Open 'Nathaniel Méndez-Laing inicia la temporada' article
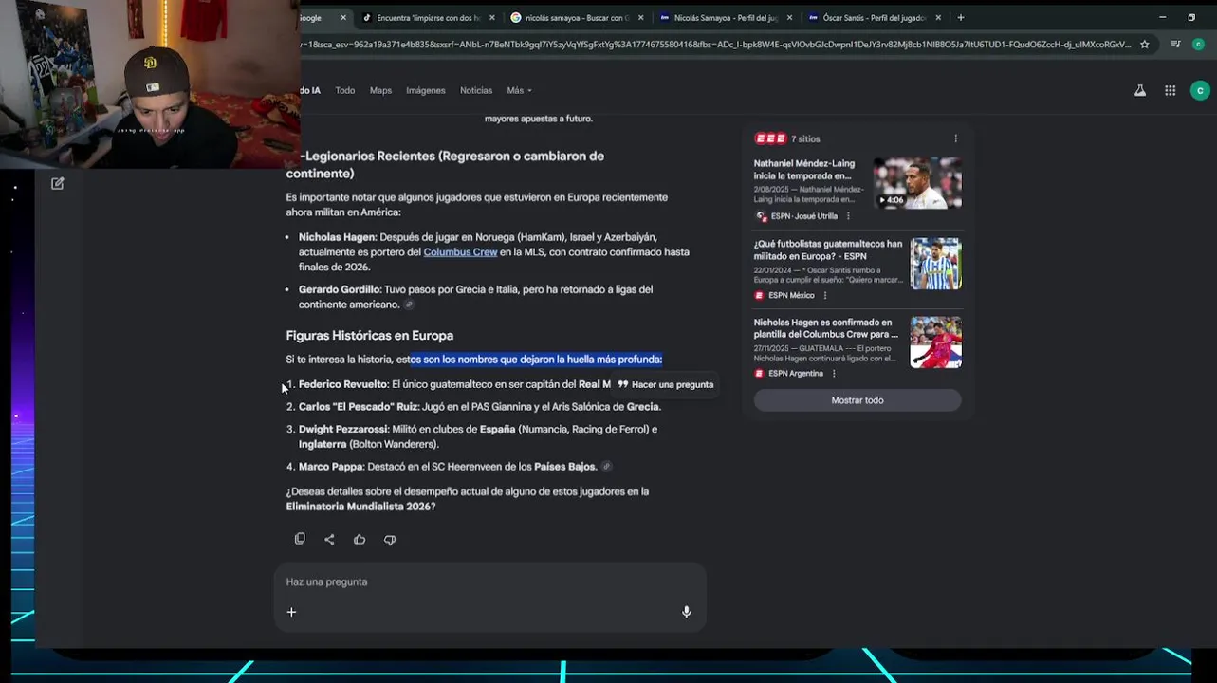The width and height of the screenshot is (1217, 683). pos(804,169)
